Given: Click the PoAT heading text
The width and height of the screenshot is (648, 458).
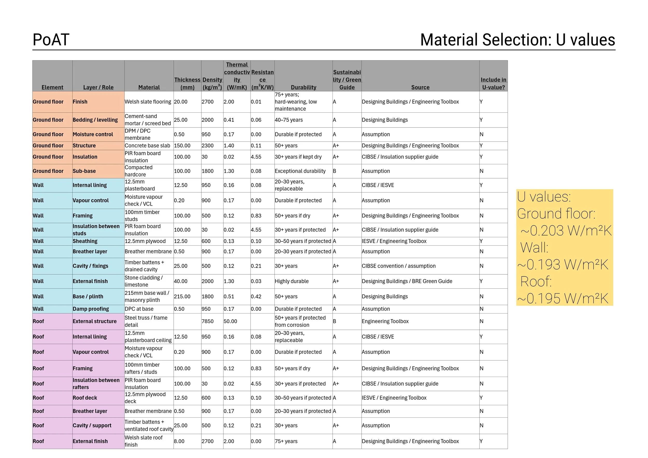Looking at the screenshot, I should click(x=51, y=40).
